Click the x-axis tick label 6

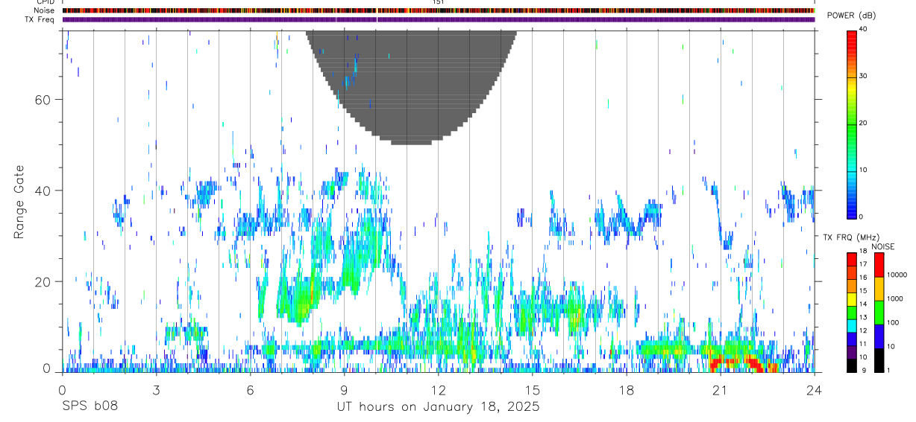[x=250, y=389]
